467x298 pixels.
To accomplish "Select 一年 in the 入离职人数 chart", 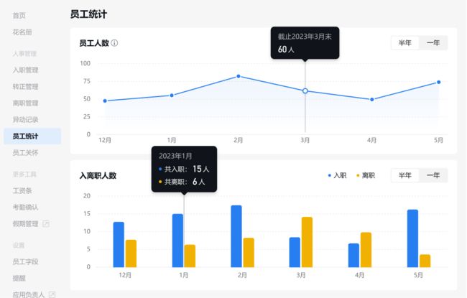I will click(433, 175).
